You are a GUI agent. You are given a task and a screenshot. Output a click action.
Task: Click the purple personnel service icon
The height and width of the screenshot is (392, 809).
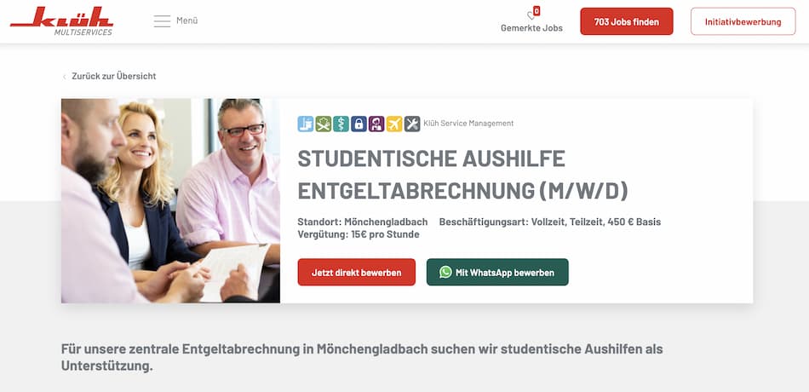click(x=376, y=124)
